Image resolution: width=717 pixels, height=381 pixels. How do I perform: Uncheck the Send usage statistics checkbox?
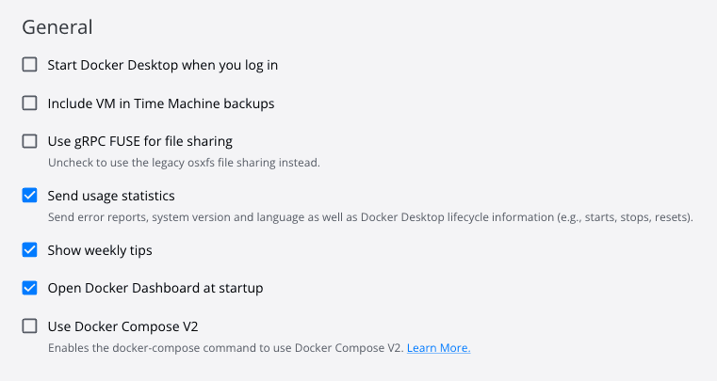pos(30,196)
